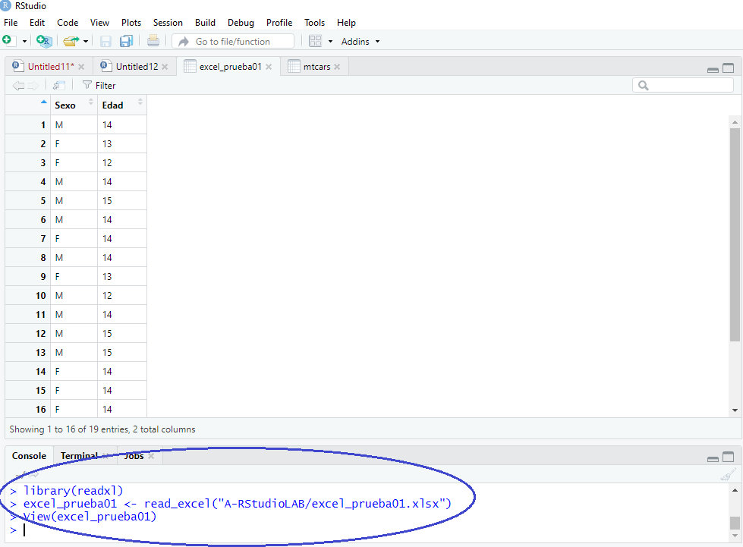Open the Session menu
743x547 pixels.
pyautogui.click(x=168, y=22)
